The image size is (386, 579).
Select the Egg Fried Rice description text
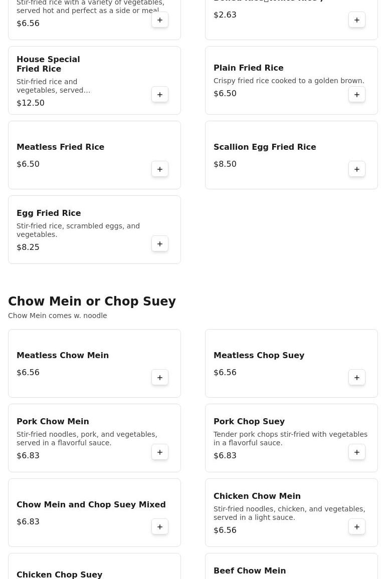(x=78, y=230)
